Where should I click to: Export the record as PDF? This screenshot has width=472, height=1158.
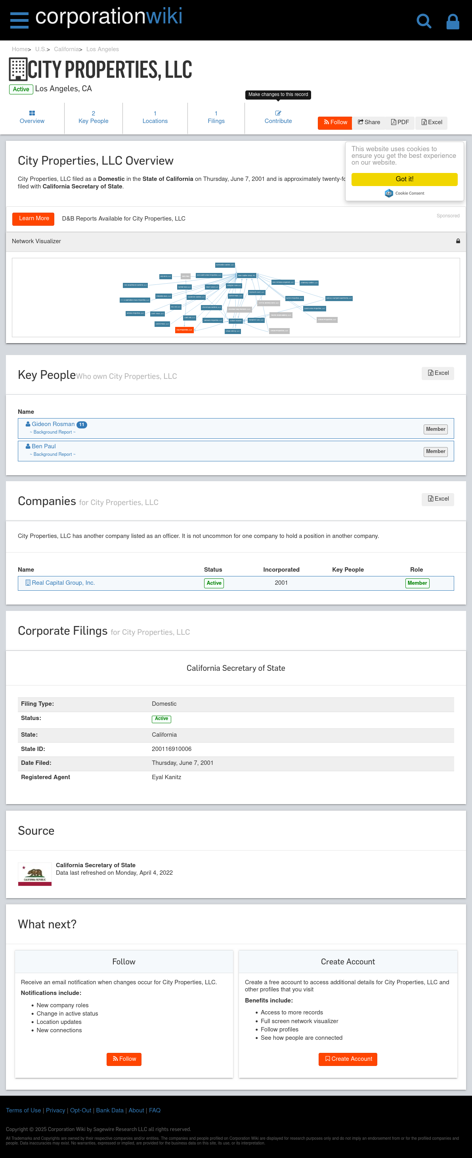pyautogui.click(x=400, y=123)
